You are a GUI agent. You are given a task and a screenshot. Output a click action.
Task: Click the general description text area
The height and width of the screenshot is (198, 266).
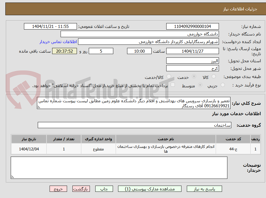[134, 103]
